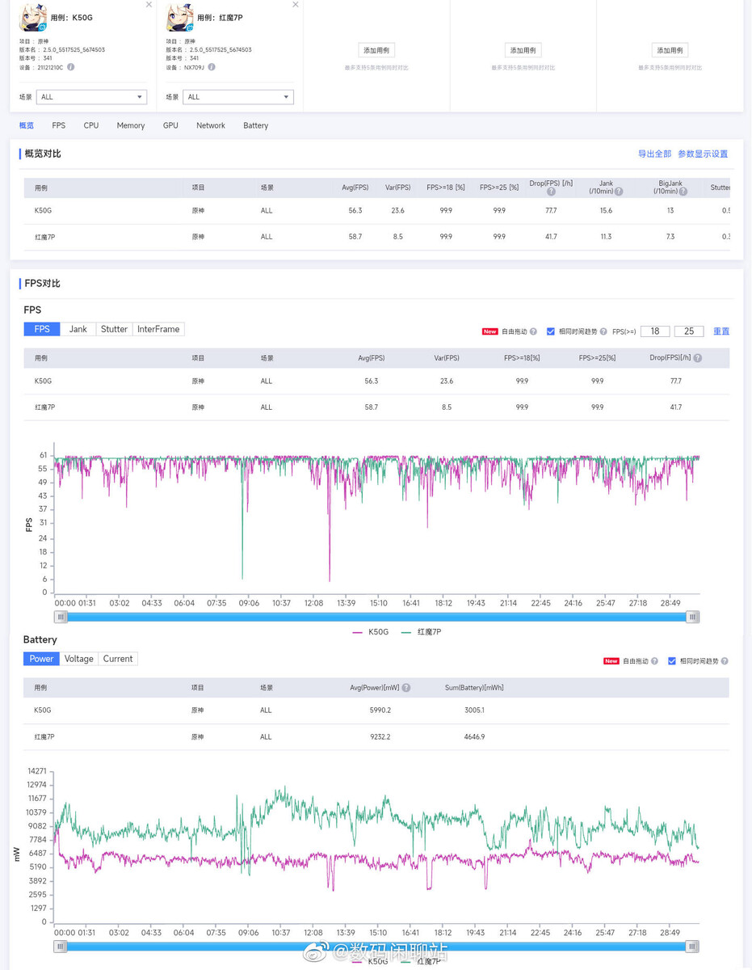This screenshot has width=752, height=970.
Task: Open the Network tab
Action: (211, 125)
